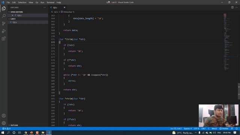Open the Terminal menu
The width and height of the screenshot is (240, 135).
click(51, 3)
